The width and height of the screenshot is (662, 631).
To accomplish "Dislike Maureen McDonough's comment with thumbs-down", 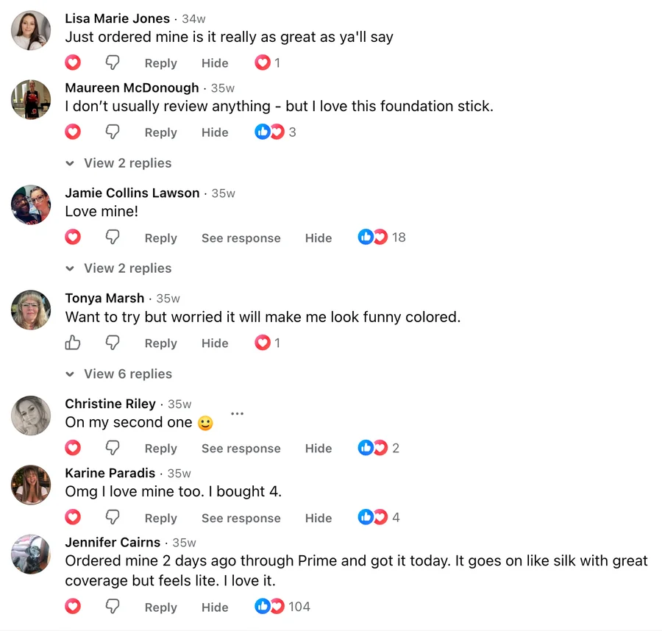I will pyautogui.click(x=113, y=132).
